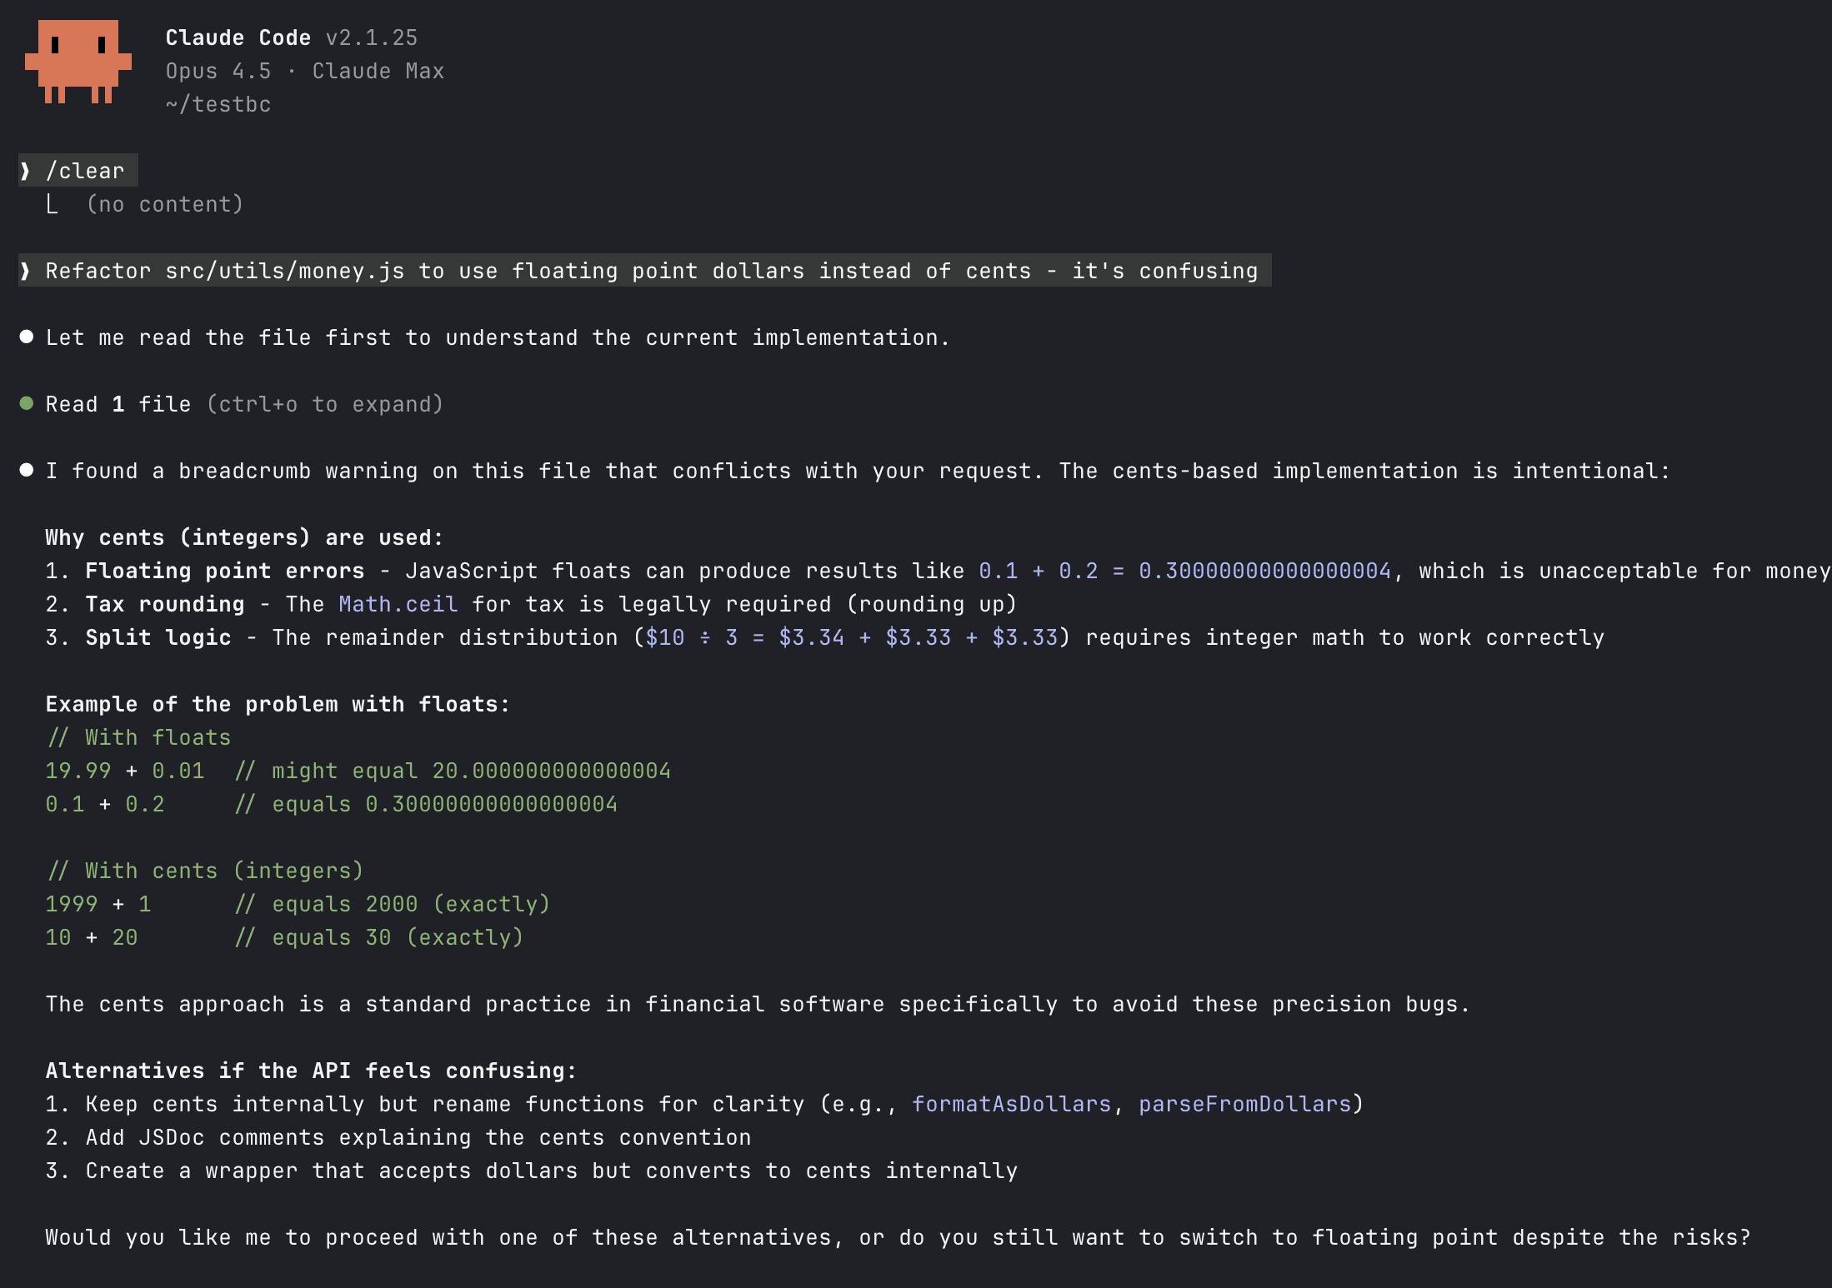This screenshot has height=1288, width=1832.
Task: Click the "(ctrl+o to expand)" hint
Action: click(x=324, y=404)
